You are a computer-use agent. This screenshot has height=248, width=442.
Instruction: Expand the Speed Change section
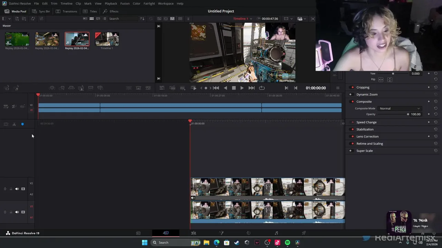366,122
